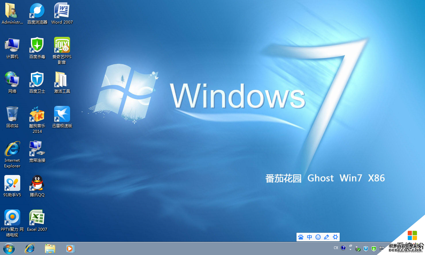Click the Baidu Antivirus (百度杀毒) desktop icon

tap(37, 45)
